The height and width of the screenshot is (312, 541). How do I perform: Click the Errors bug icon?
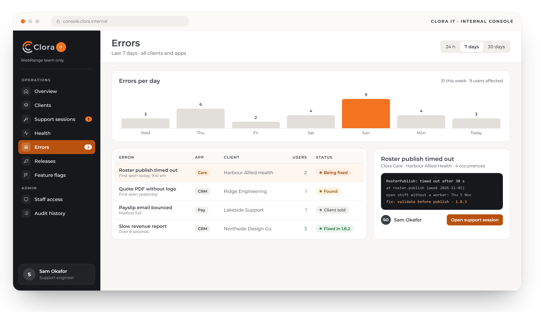(x=26, y=147)
